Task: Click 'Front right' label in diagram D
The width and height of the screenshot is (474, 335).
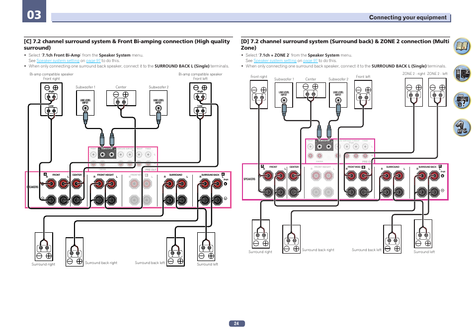Action: (259, 77)
